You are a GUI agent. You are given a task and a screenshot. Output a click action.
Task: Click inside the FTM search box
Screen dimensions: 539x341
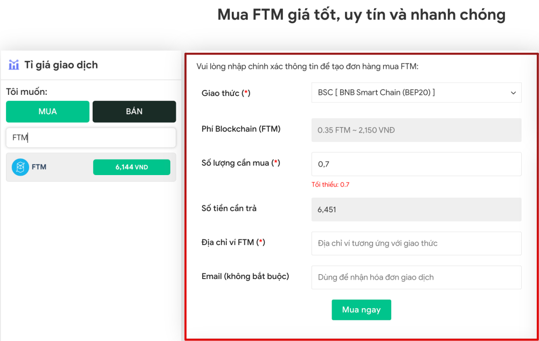(91, 137)
